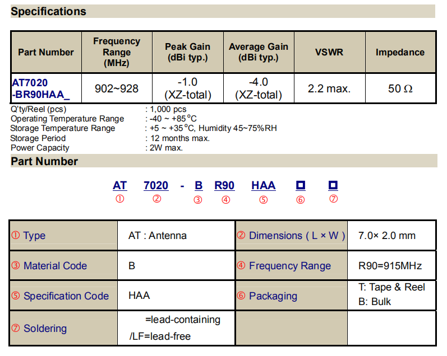
Task: Click the '1,000 pcs' value
Action: [x=168, y=109]
